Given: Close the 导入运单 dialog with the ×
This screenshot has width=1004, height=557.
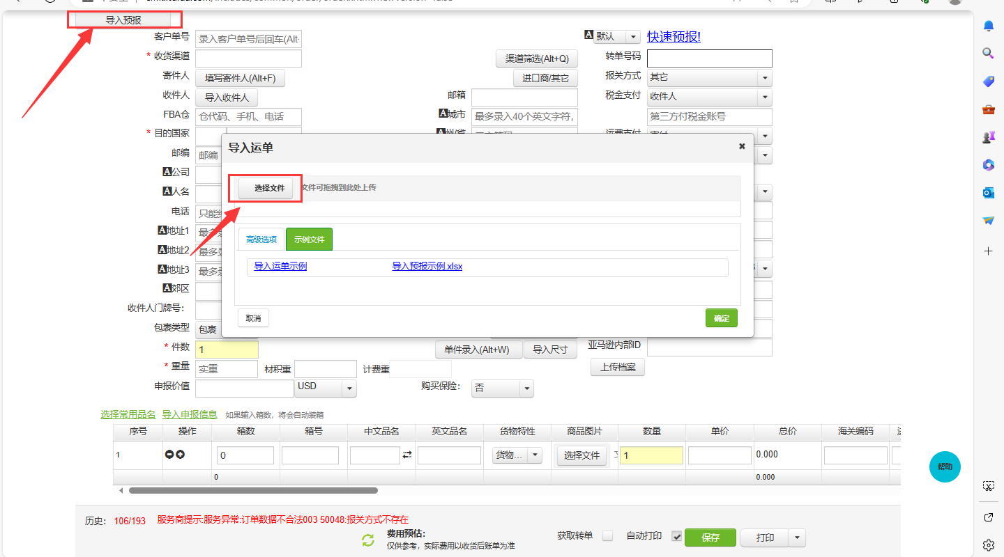Looking at the screenshot, I should click(x=742, y=146).
